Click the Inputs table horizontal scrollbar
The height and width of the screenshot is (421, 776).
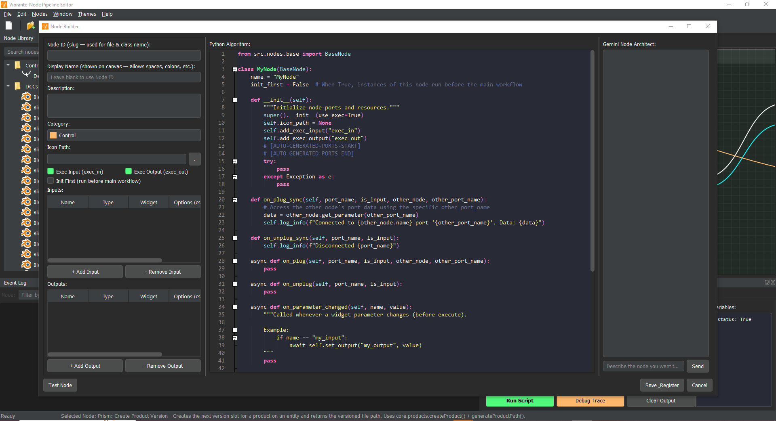click(105, 260)
